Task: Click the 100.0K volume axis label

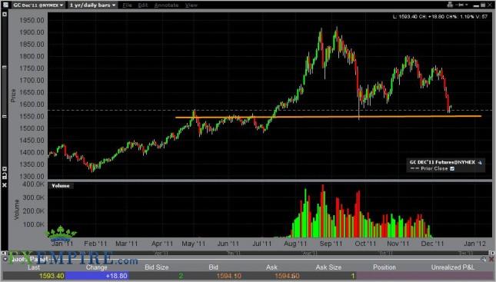Action: coord(33,224)
